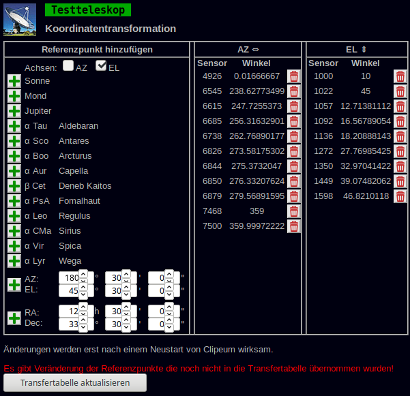Click the telescope dish logo image
The width and height of the screenshot is (410, 396).
click(20, 20)
